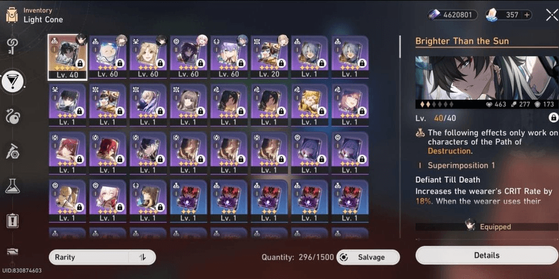Viewport: 559px width, 279px height.
Task: Select the Lv. 20 light cone thumbnail
Action: click(x=269, y=57)
